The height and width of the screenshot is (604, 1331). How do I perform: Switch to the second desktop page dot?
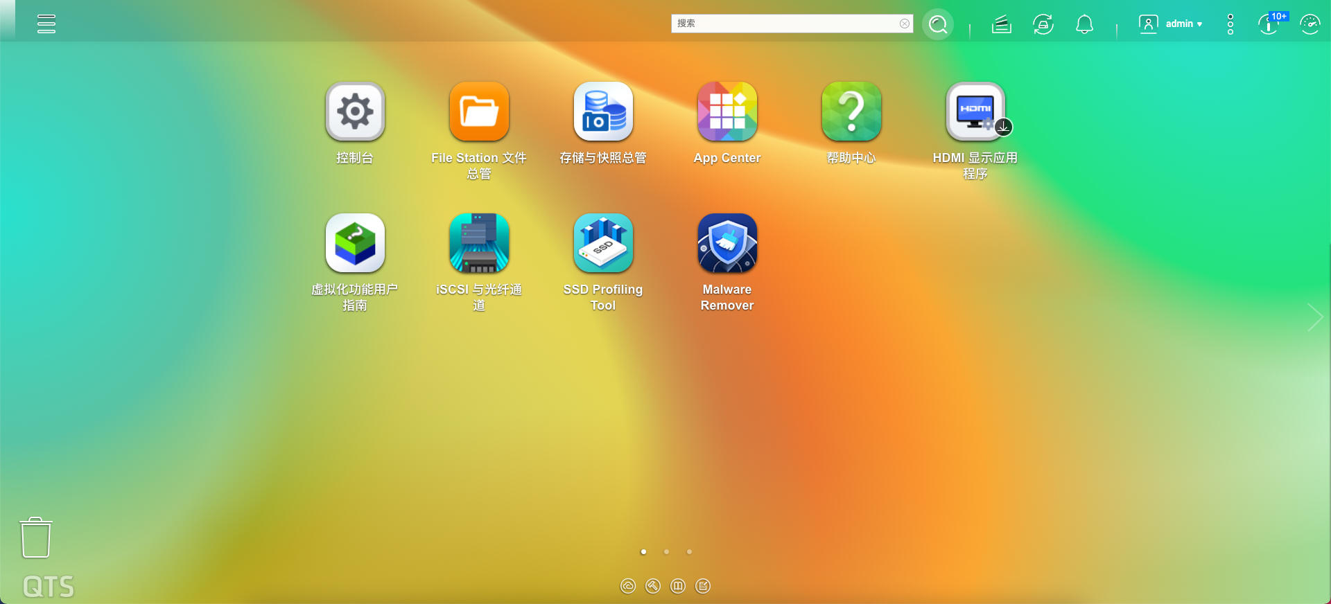click(x=666, y=552)
